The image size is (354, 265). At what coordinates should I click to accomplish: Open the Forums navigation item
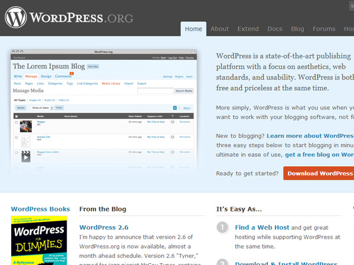(324, 29)
